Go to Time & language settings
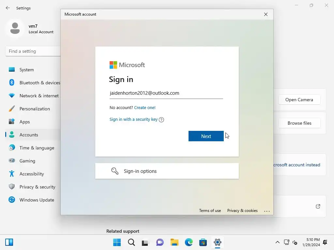 point(34,147)
